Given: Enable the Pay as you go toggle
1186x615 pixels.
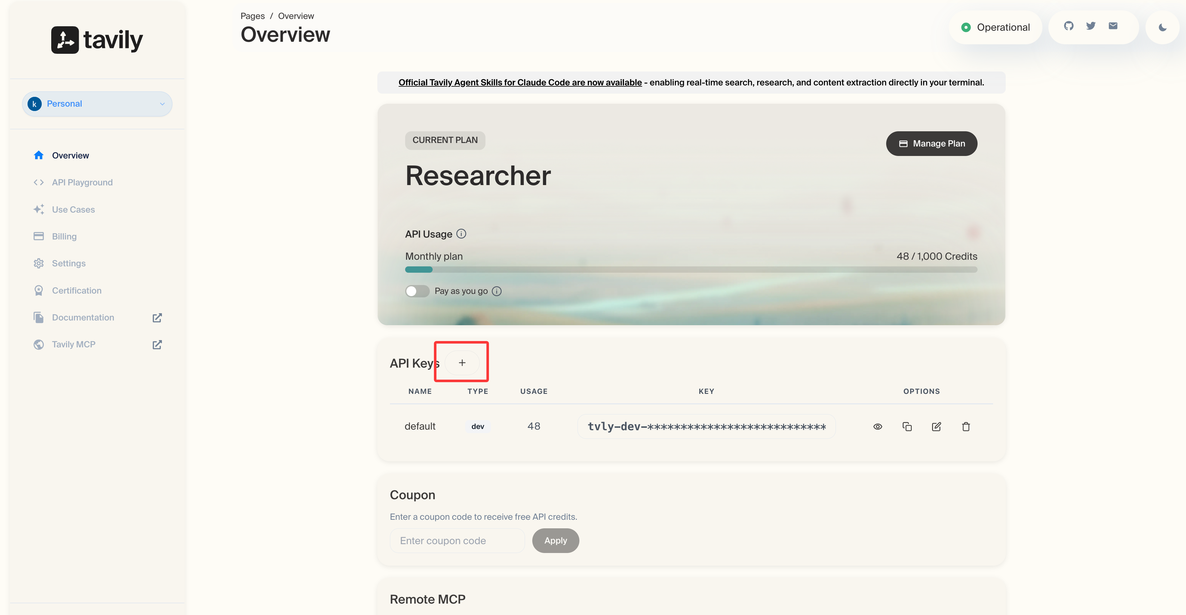Looking at the screenshot, I should [417, 291].
